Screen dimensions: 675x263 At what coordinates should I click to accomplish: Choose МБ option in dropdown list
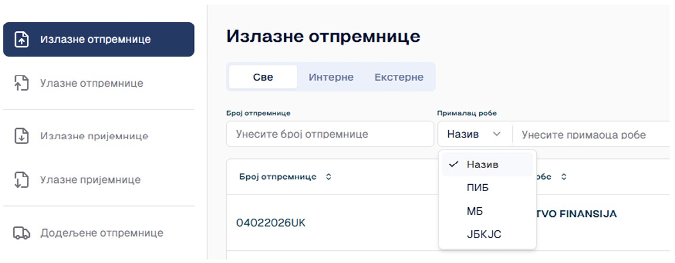(475, 211)
